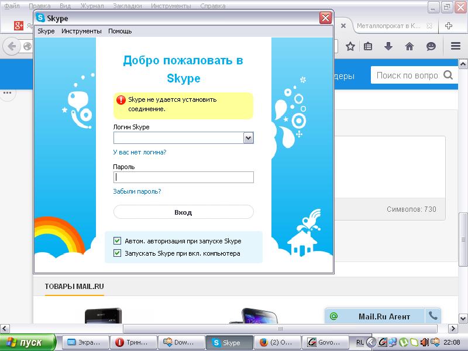Screen dimensions: 468x351
Task: Click the globe site identity icon
Action: click(x=27, y=46)
